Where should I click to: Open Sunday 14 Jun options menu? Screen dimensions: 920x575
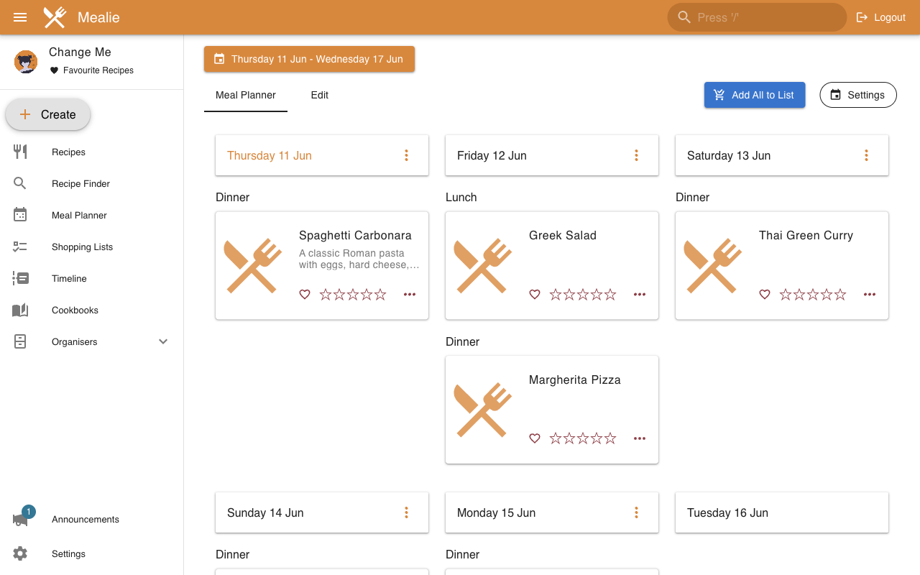pos(406,512)
